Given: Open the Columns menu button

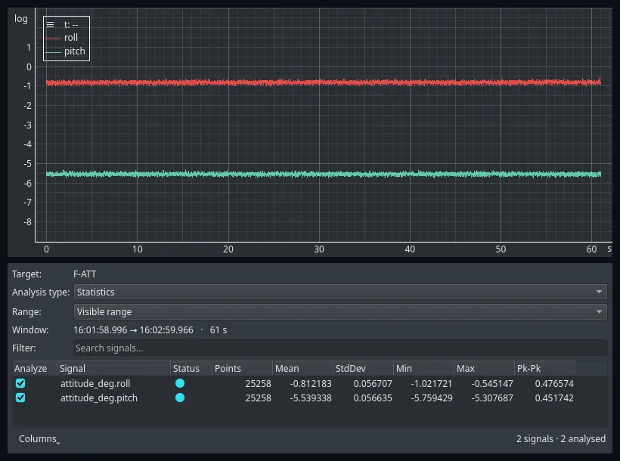Looking at the screenshot, I should click(39, 439).
